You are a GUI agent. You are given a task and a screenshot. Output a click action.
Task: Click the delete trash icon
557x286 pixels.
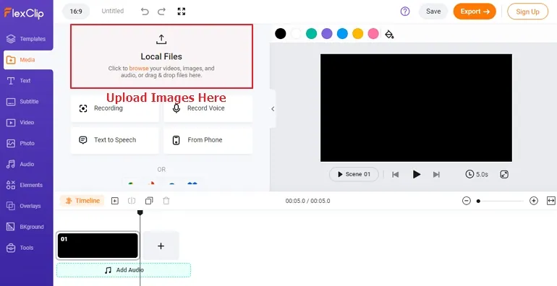166,201
